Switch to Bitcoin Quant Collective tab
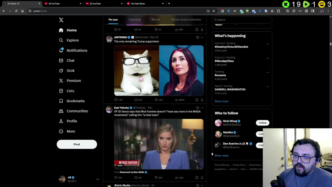Image resolution: width=332 pixels, height=187 pixels. click(186, 20)
